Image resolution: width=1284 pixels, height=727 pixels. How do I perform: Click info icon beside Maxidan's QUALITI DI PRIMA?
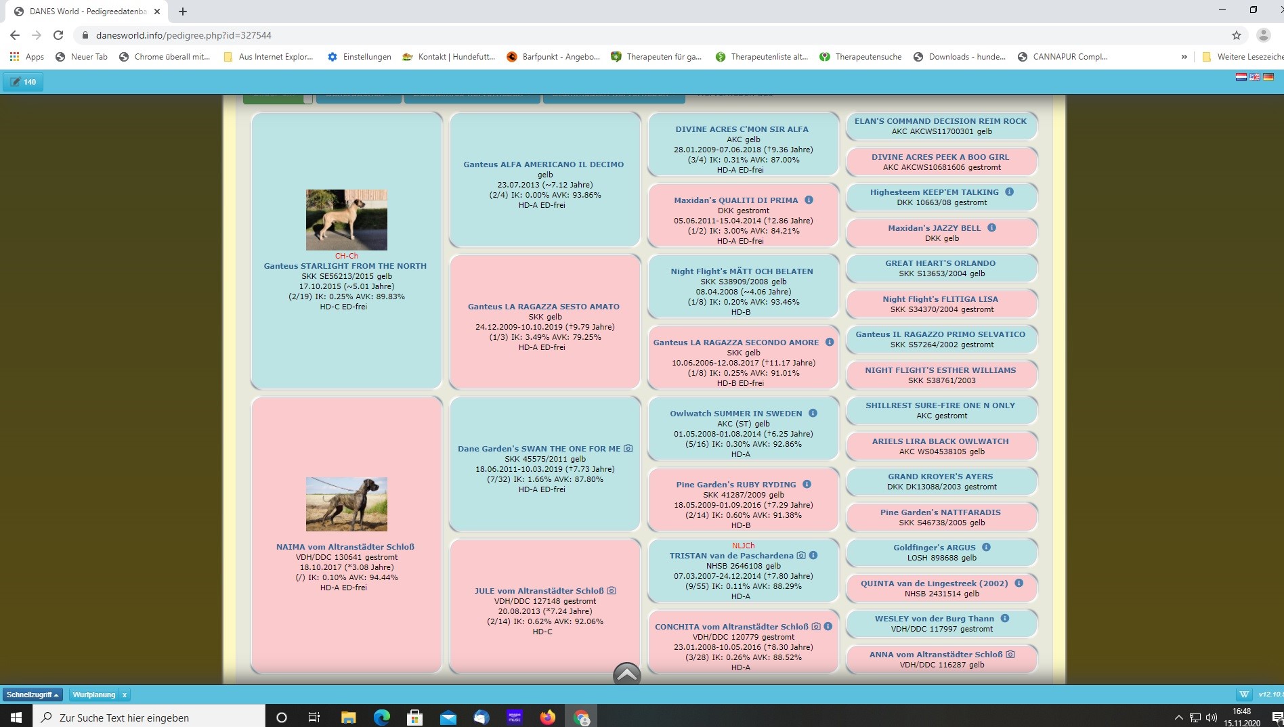(x=809, y=200)
